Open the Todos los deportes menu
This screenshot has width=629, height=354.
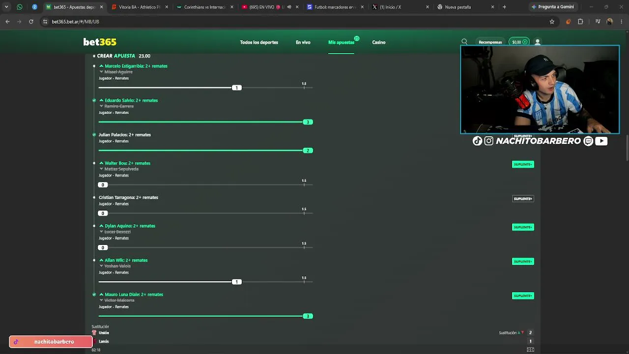[x=259, y=42]
